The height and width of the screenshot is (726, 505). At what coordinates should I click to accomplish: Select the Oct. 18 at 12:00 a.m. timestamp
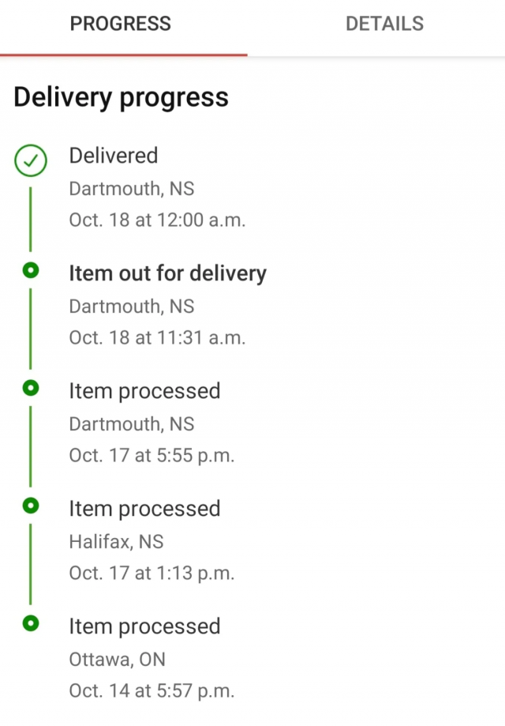(x=157, y=220)
